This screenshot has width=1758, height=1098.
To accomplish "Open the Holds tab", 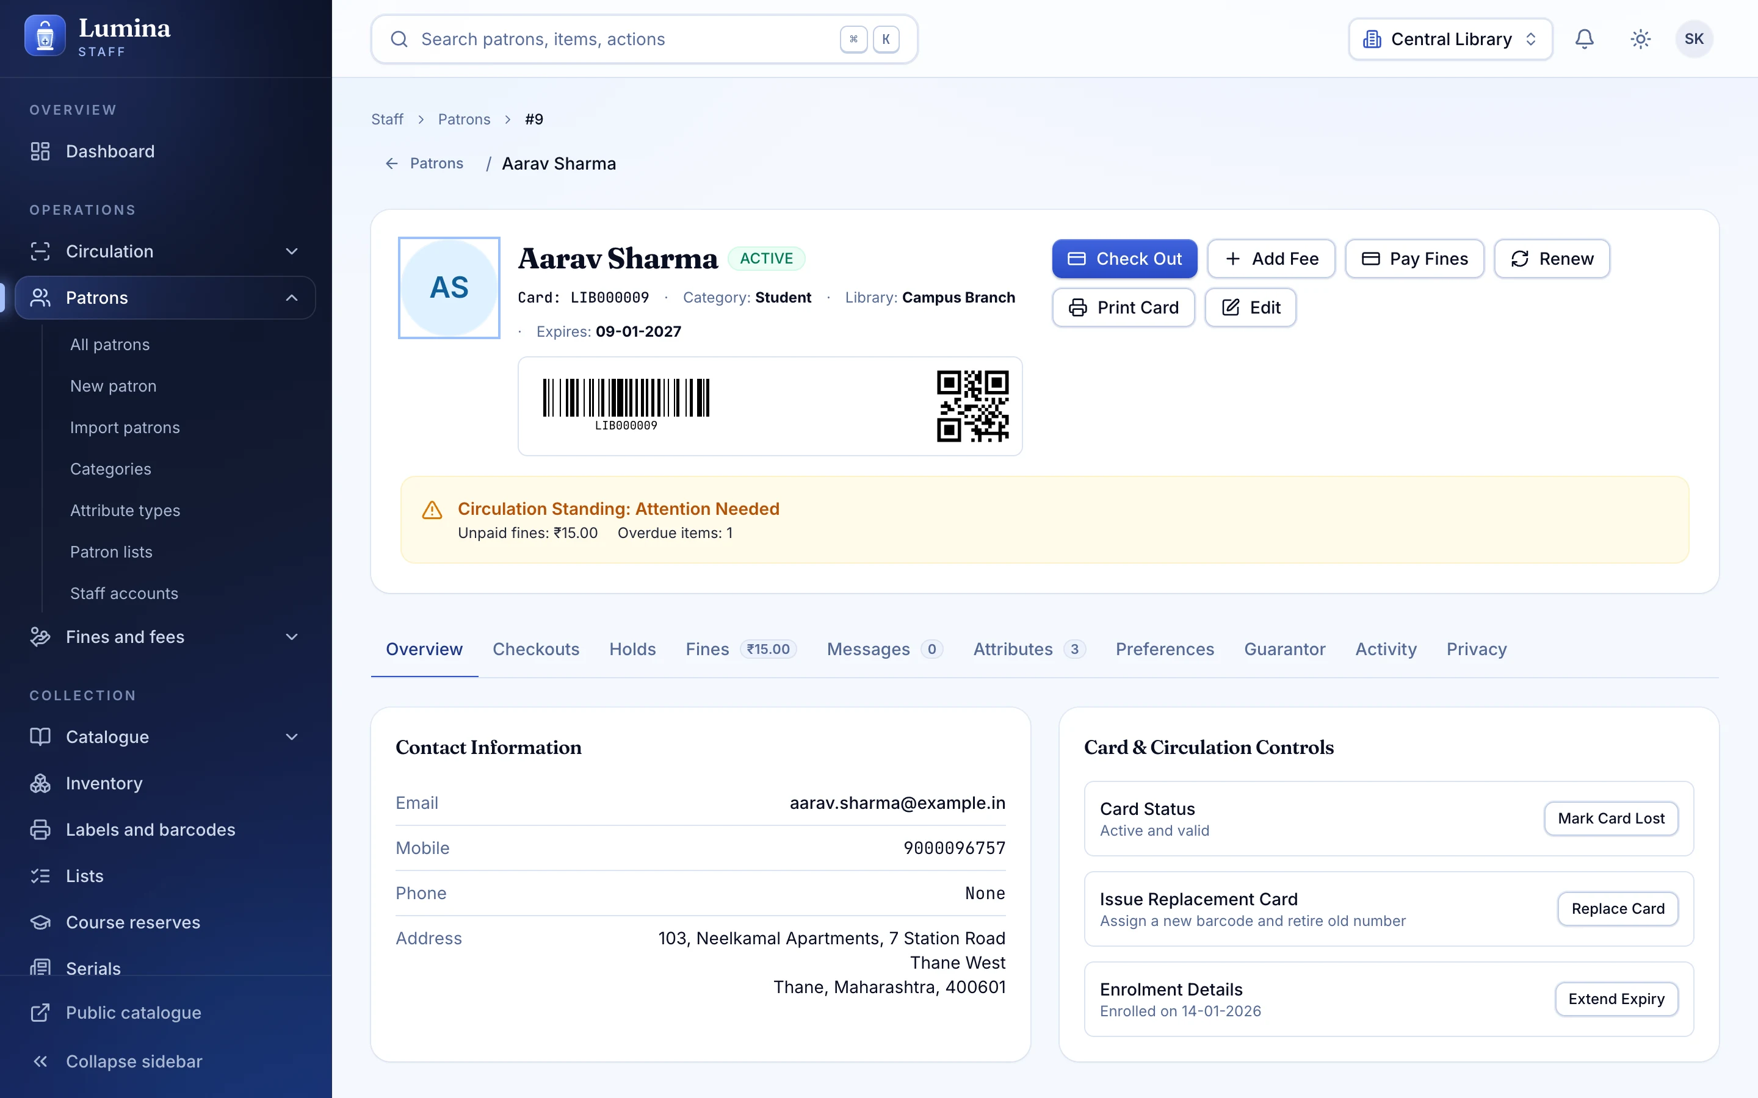I will pyautogui.click(x=632, y=649).
